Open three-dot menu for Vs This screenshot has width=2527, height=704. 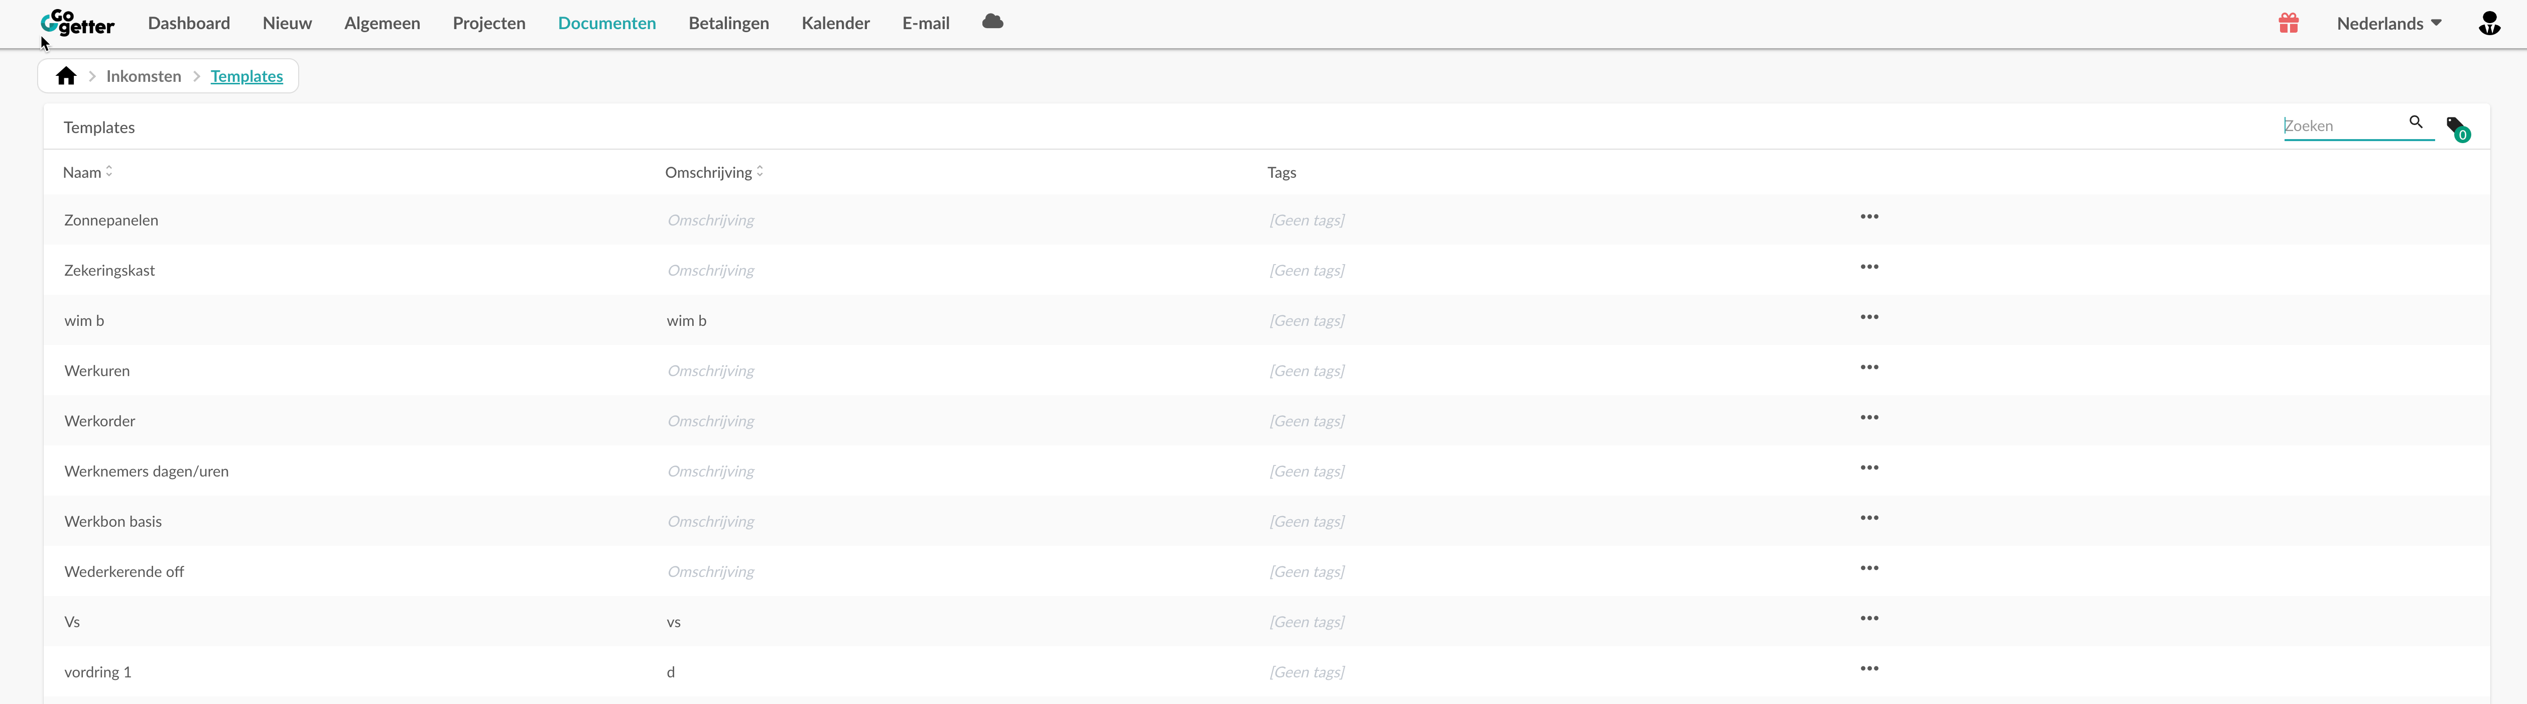click(x=1869, y=619)
